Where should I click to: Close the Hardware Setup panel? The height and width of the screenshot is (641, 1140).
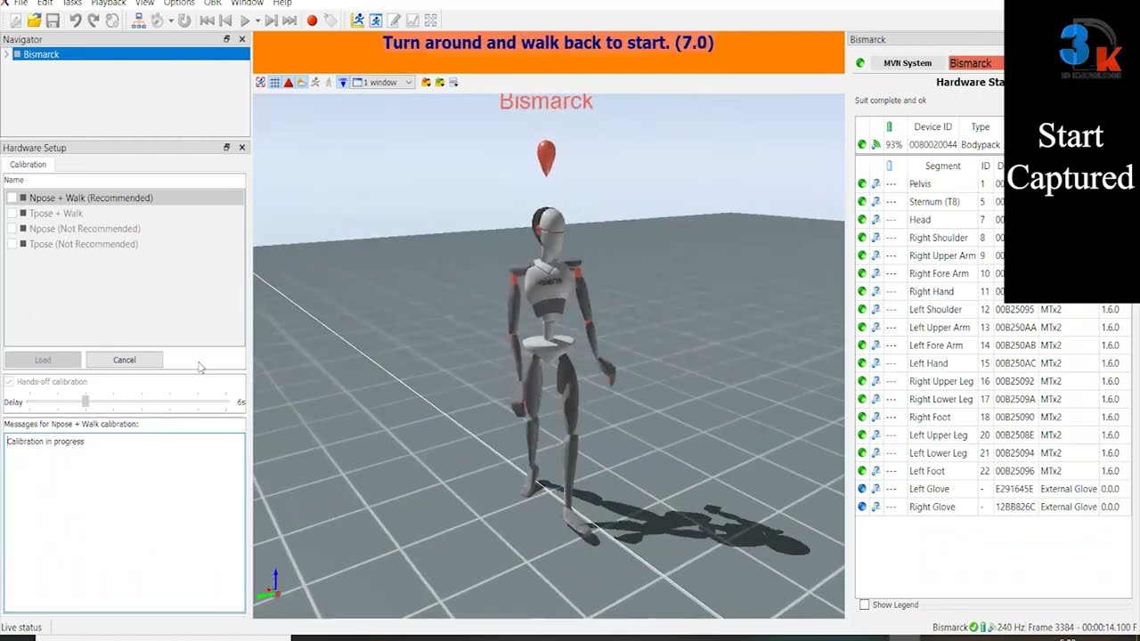[242, 148]
